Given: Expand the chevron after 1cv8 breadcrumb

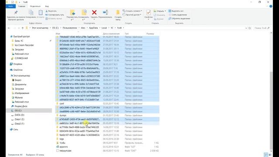Looking at the screenshot, I should click(123, 28).
